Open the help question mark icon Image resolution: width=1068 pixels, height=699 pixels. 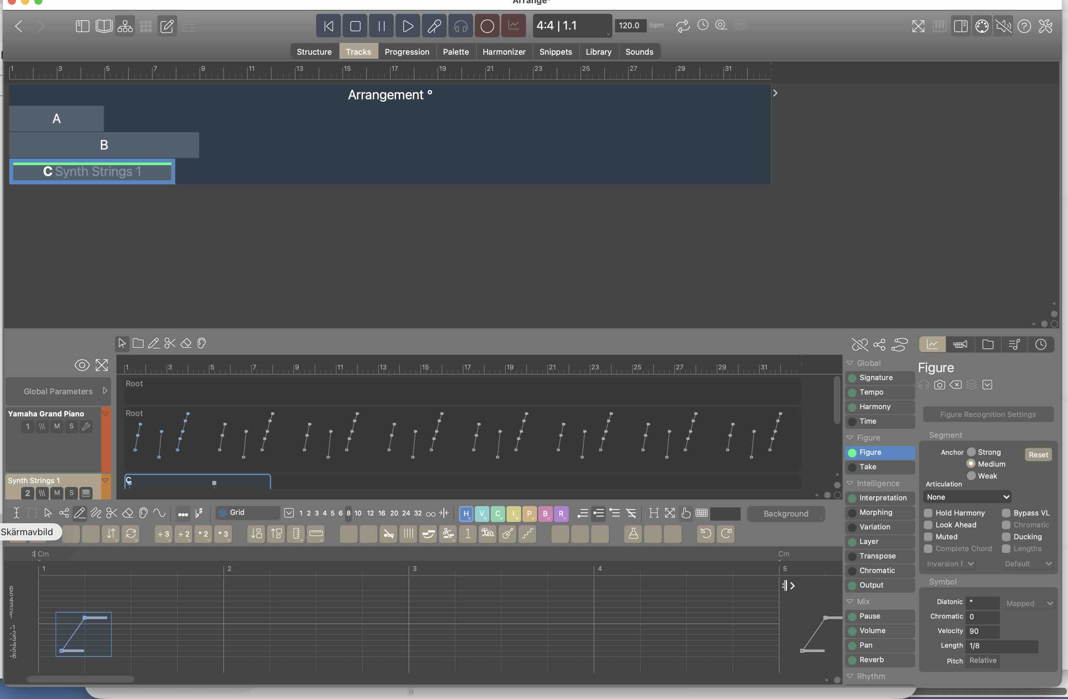pyautogui.click(x=1024, y=26)
